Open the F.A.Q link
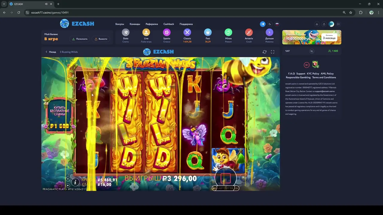The image size is (383, 215). click(291, 74)
